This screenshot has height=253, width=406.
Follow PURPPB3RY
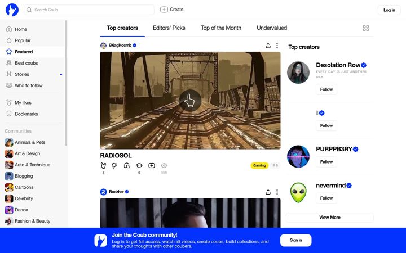[326, 162]
